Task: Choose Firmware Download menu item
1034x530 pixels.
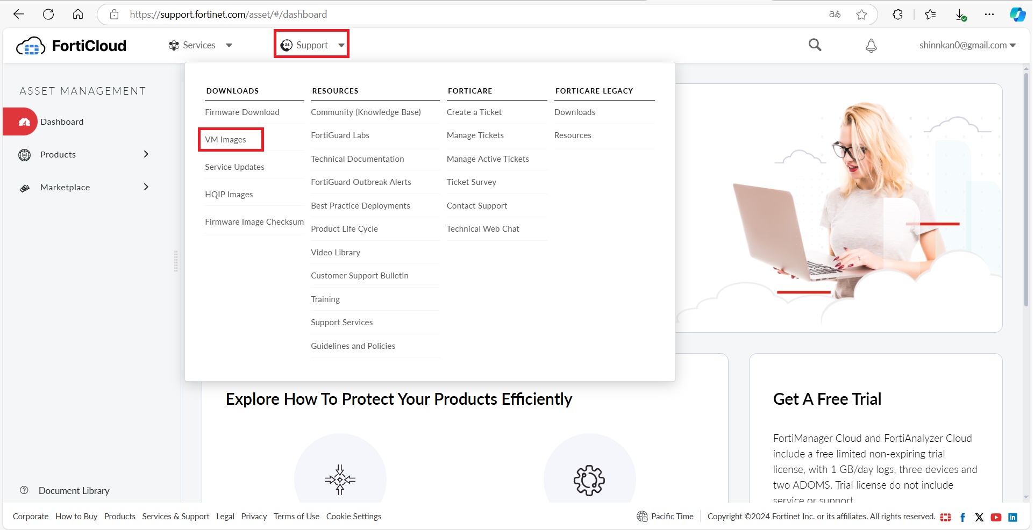Action: pyautogui.click(x=242, y=112)
